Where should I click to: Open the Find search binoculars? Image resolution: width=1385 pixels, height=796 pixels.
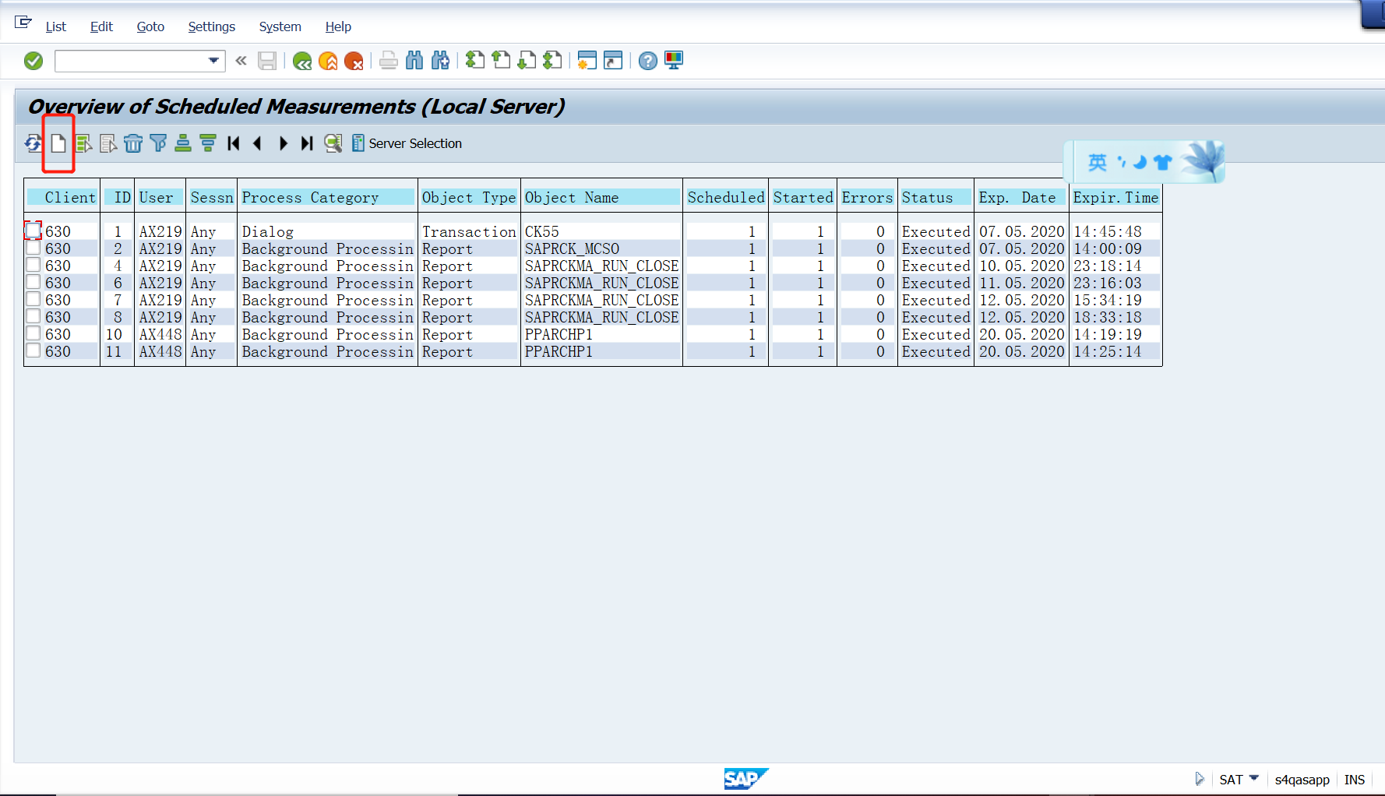click(414, 61)
